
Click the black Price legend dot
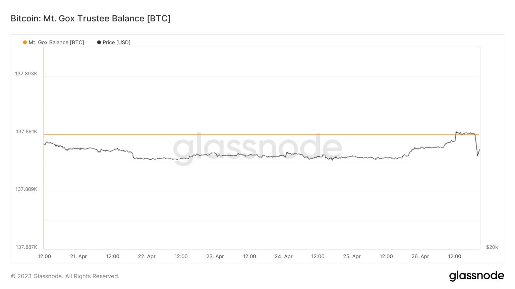pyautogui.click(x=99, y=42)
